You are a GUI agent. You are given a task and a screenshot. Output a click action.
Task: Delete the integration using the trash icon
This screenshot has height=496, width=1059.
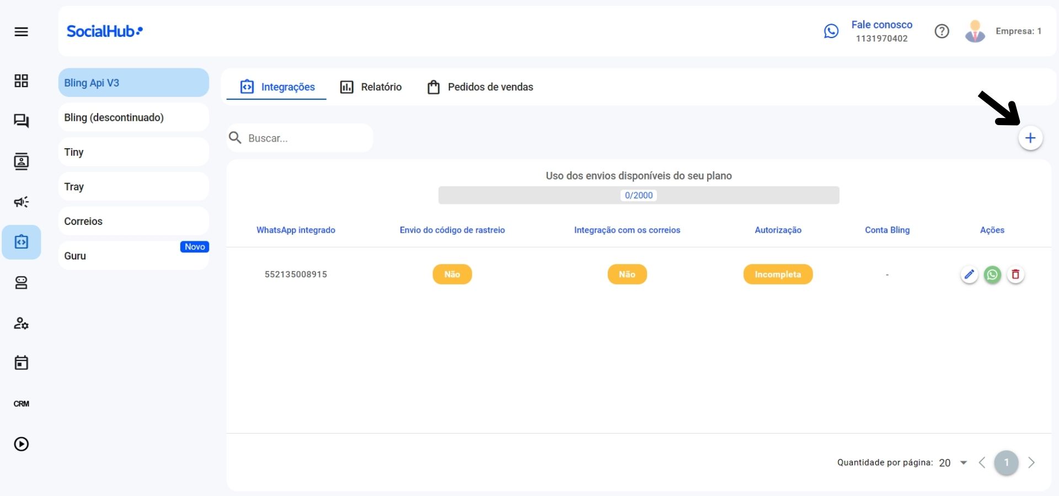(x=1015, y=274)
